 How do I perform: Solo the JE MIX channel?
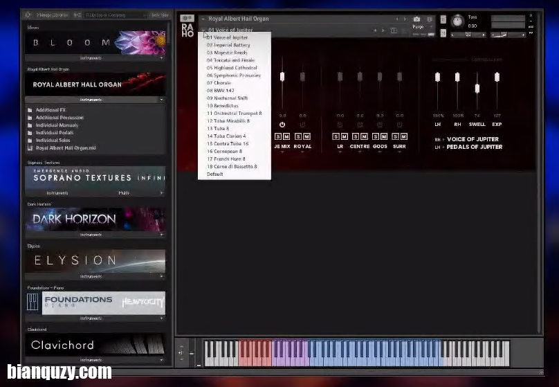point(278,136)
